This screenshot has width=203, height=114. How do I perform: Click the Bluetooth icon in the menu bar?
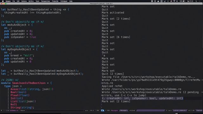[168, 1]
